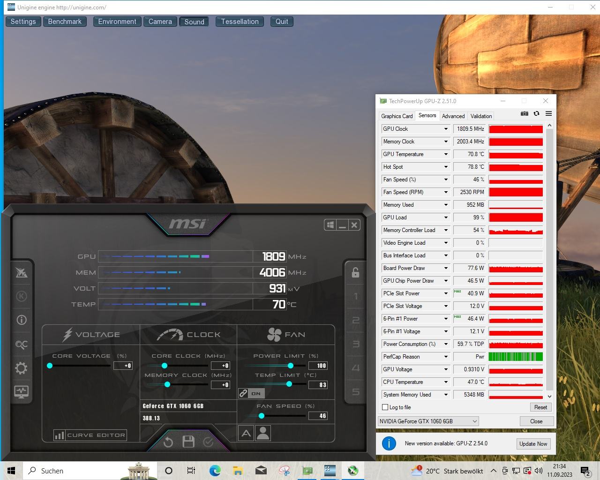600x480 pixels.
Task: Switch to the Validation tab
Action: [x=481, y=116]
